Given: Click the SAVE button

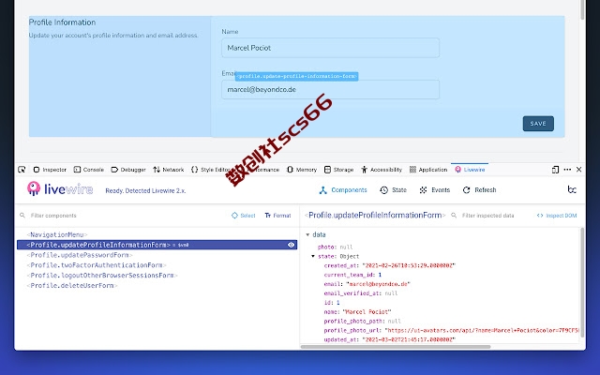Looking at the screenshot, I should (x=538, y=124).
